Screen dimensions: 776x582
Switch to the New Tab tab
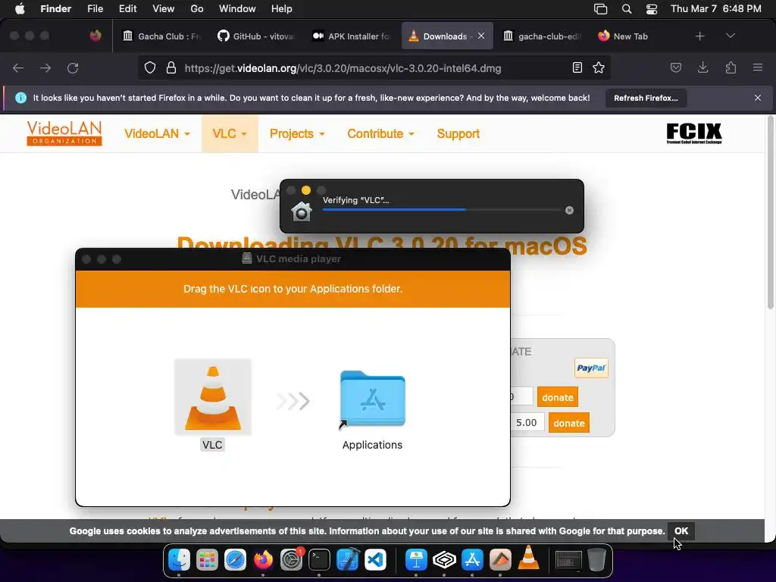coord(637,36)
